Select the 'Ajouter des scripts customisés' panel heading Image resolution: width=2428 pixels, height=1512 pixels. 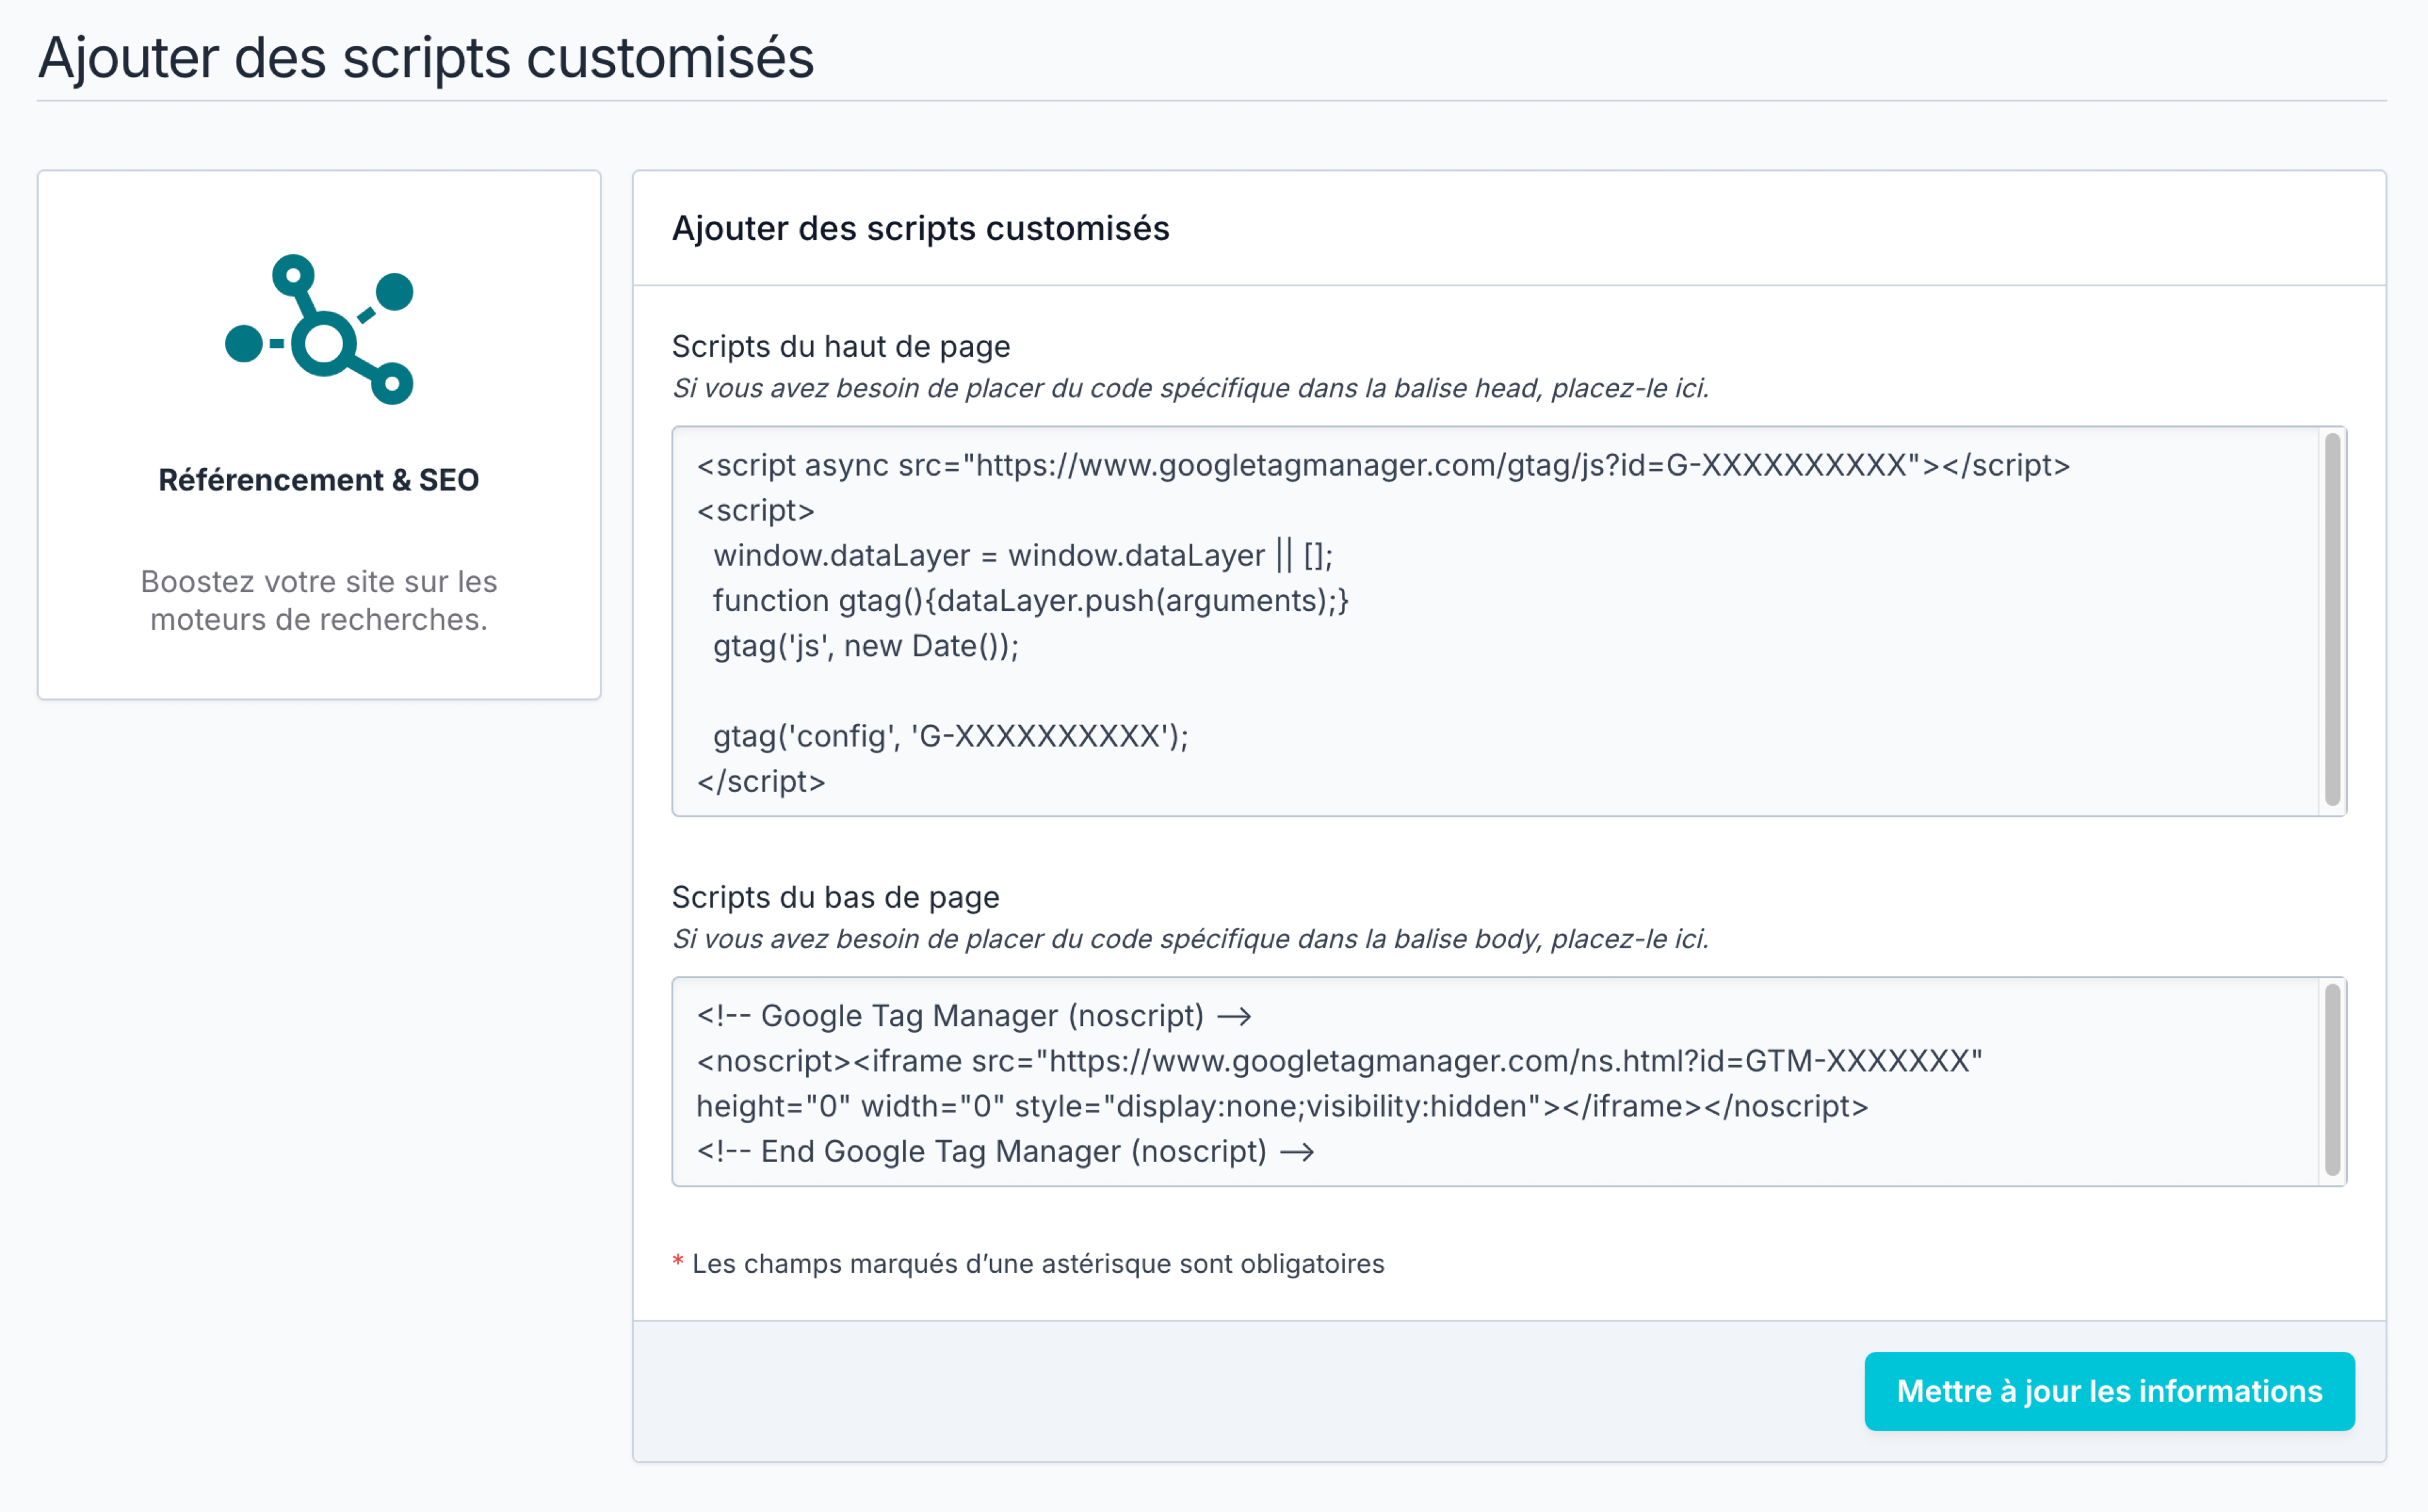pos(920,228)
